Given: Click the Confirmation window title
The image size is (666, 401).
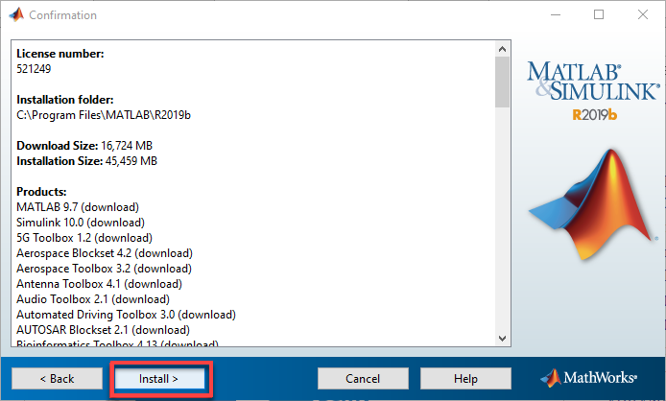Looking at the screenshot, I should click(63, 15).
